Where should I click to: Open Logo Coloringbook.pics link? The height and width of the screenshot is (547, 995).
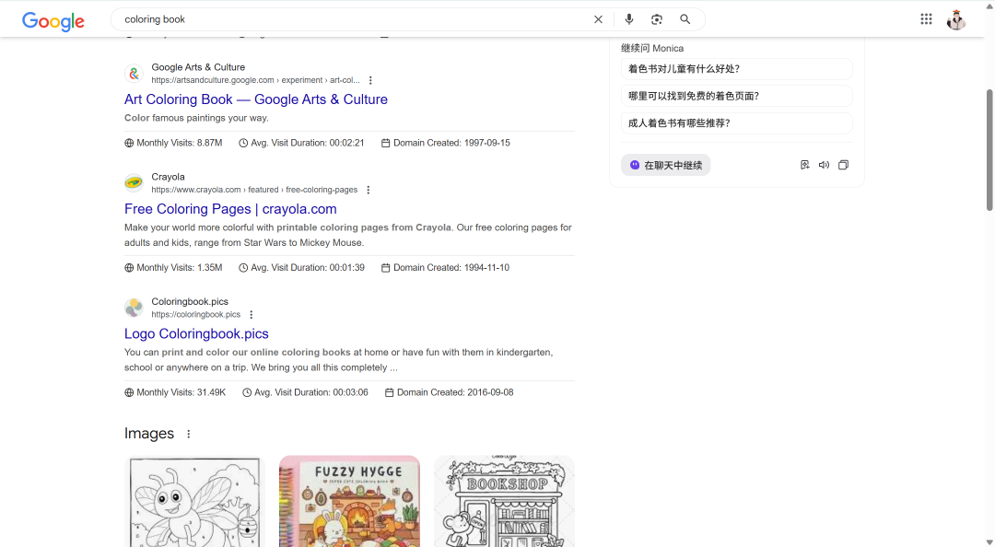coord(196,333)
